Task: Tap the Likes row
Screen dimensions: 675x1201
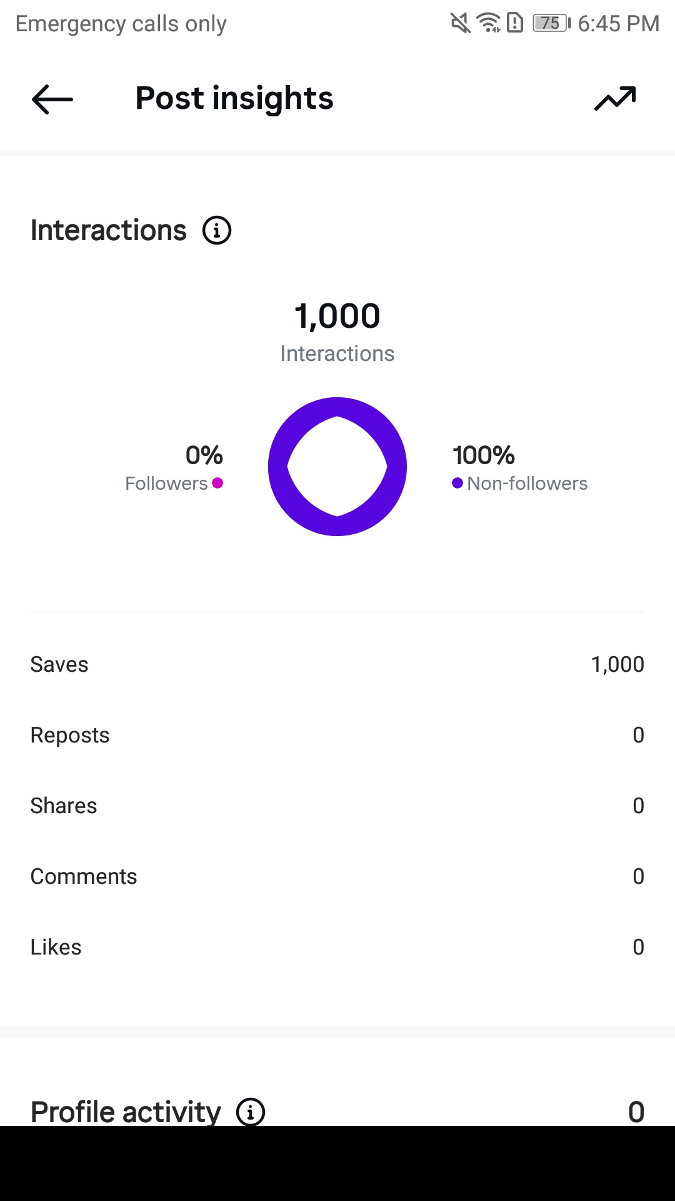Action: click(x=337, y=947)
